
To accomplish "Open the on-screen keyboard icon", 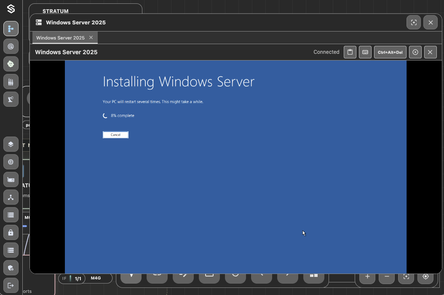I will (x=365, y=52).
